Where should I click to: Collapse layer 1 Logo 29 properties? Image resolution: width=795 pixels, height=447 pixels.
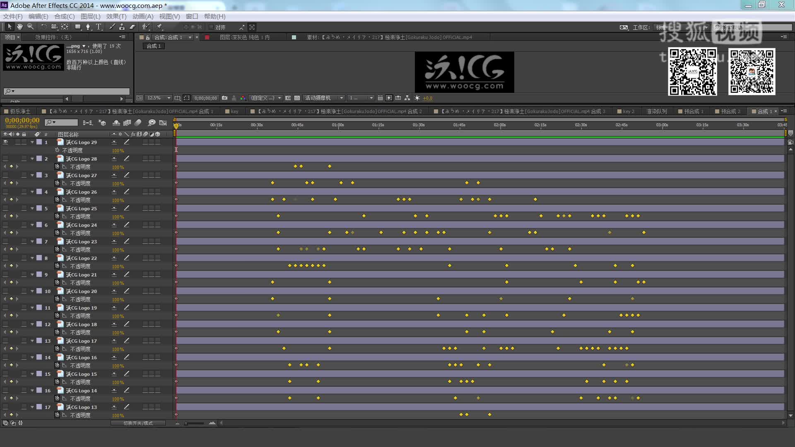(x=32, y=142)
